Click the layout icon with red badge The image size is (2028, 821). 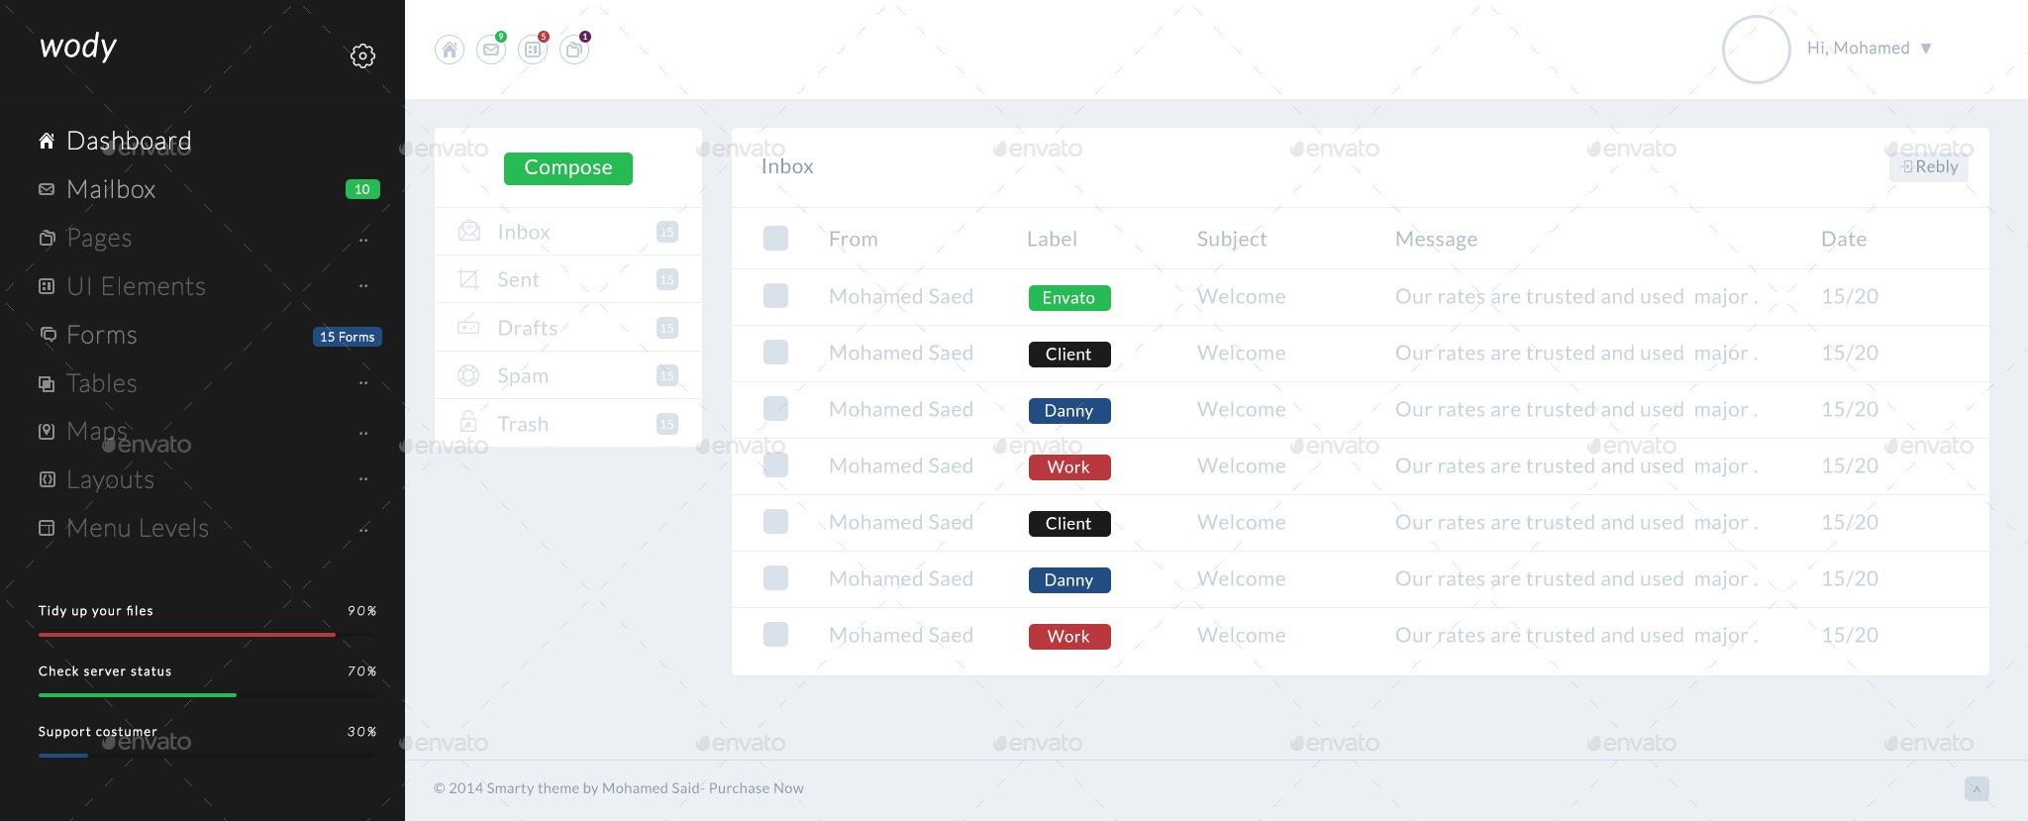tap(533, 50)
